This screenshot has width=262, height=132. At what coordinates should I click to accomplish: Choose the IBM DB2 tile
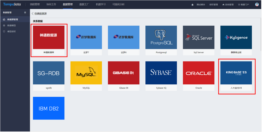pyautogui.click(x=49, y=108)
